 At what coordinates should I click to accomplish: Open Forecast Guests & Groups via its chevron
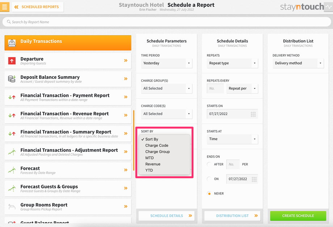click(x=126, y=188)
